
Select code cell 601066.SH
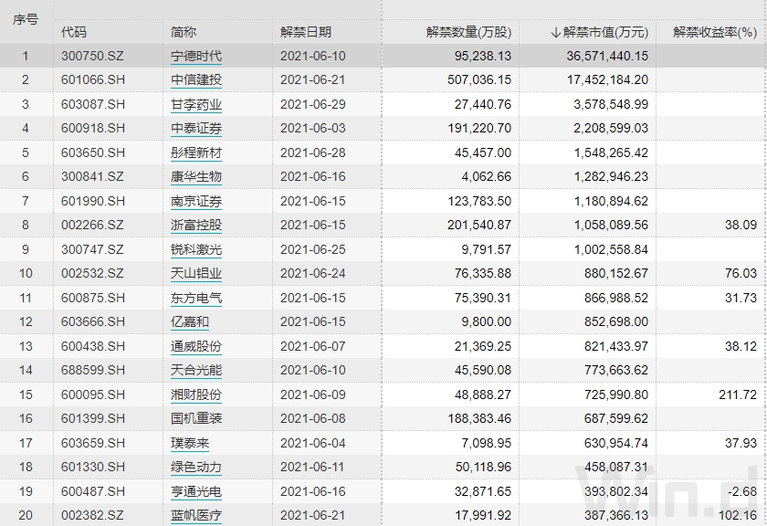point(93,79)
